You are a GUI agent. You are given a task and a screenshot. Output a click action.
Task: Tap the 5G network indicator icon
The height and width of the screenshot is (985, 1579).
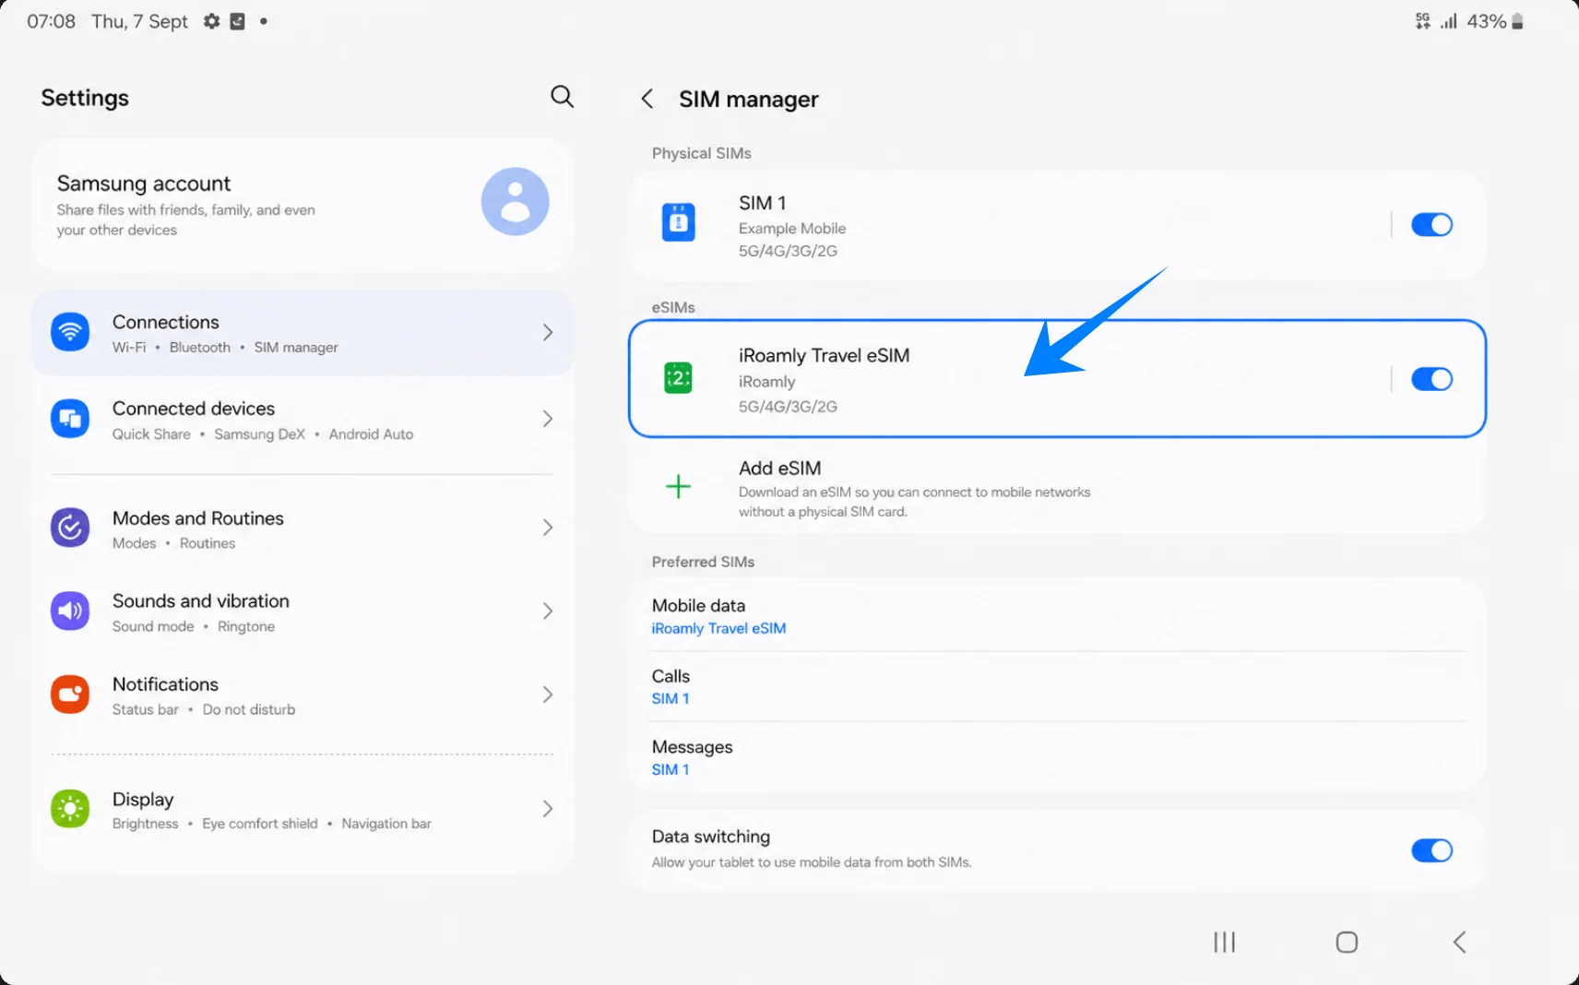click(1423, 21)
